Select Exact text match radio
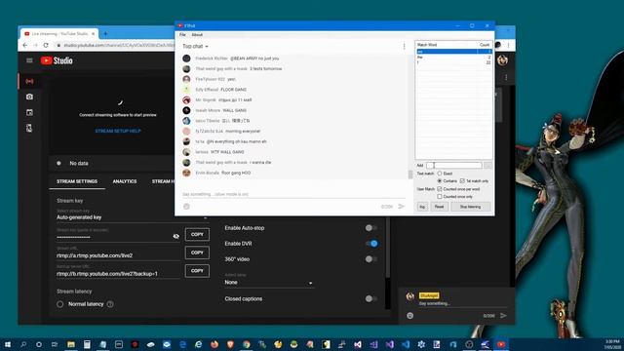This screenshot has width=624, height=351. [x=440, y=174]
